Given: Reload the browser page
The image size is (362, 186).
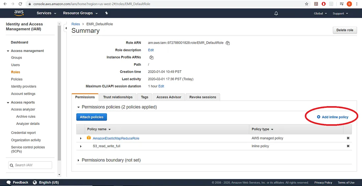Looking at the screenshot, I should [x=20, y=4].
